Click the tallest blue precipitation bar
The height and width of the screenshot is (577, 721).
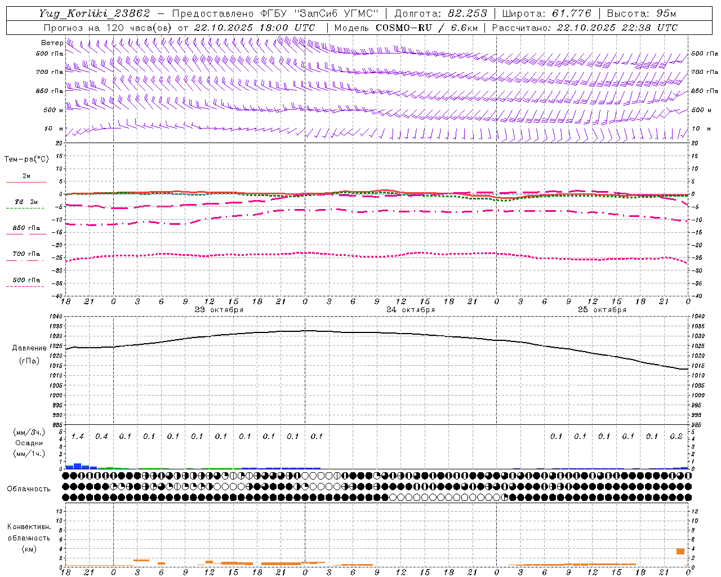pos(78,466)
